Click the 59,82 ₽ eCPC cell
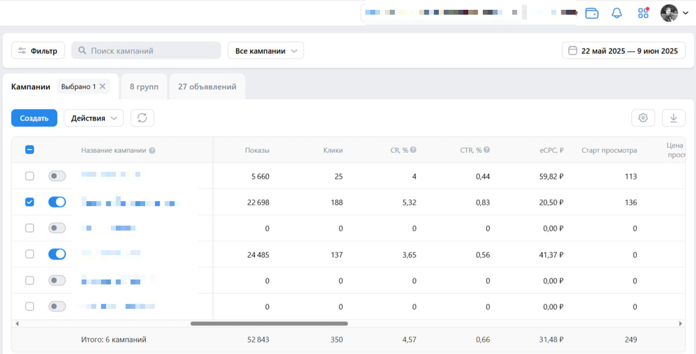696x354 pixels. pyautogui.click(x=551, y=176)
